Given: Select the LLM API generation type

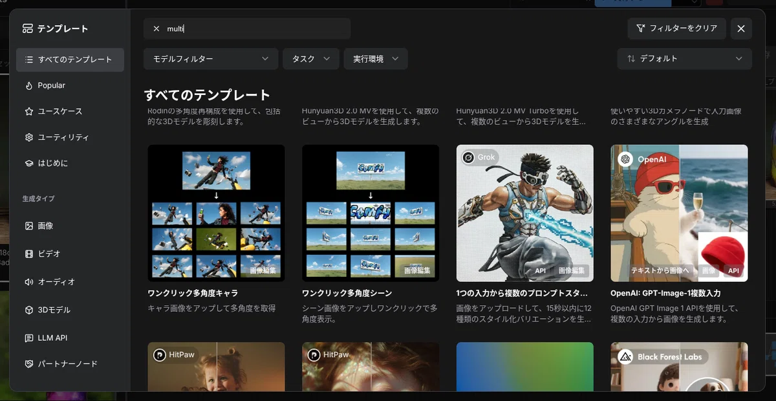Looking at the screenshot, I should pos(70,338).
